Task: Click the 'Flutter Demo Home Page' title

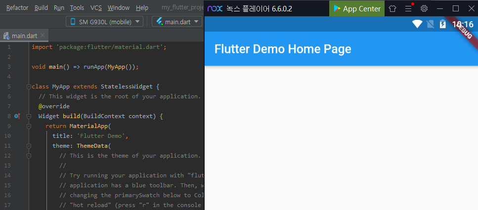Action: 283,49
